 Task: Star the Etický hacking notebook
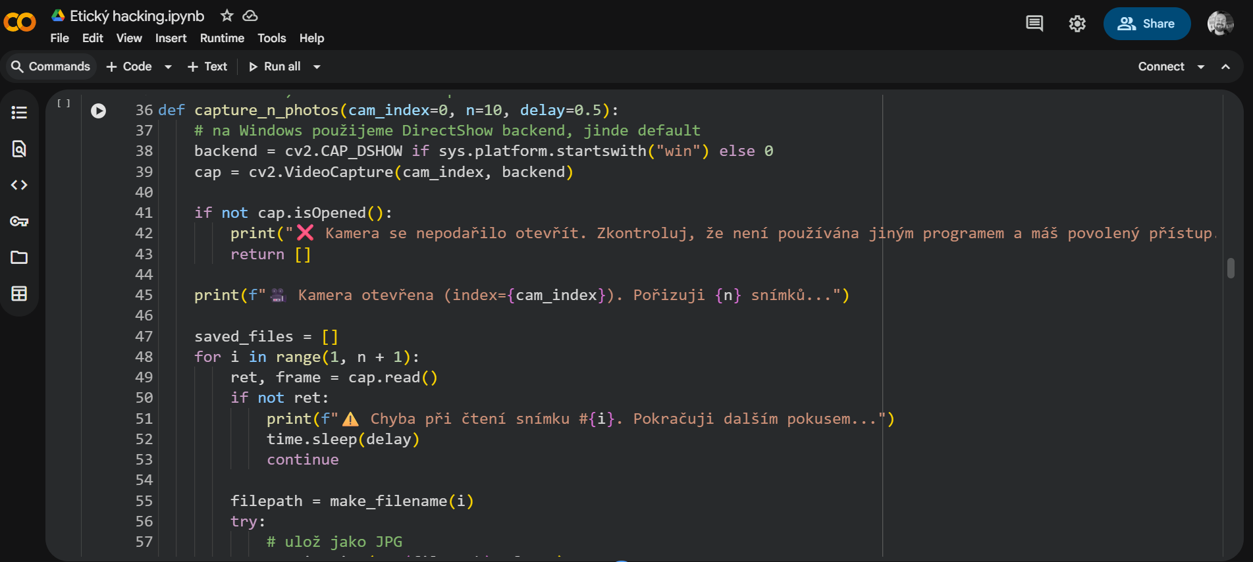click(227, 15)
